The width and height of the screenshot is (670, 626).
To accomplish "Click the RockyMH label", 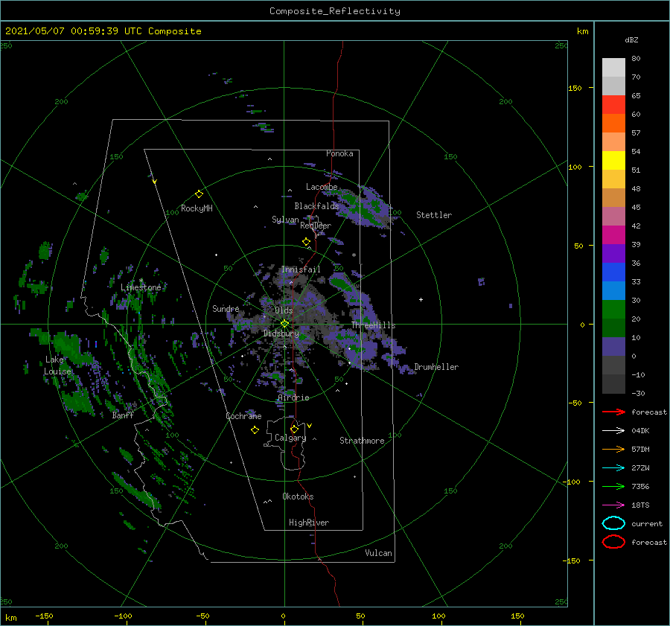I will pos(197,208).
